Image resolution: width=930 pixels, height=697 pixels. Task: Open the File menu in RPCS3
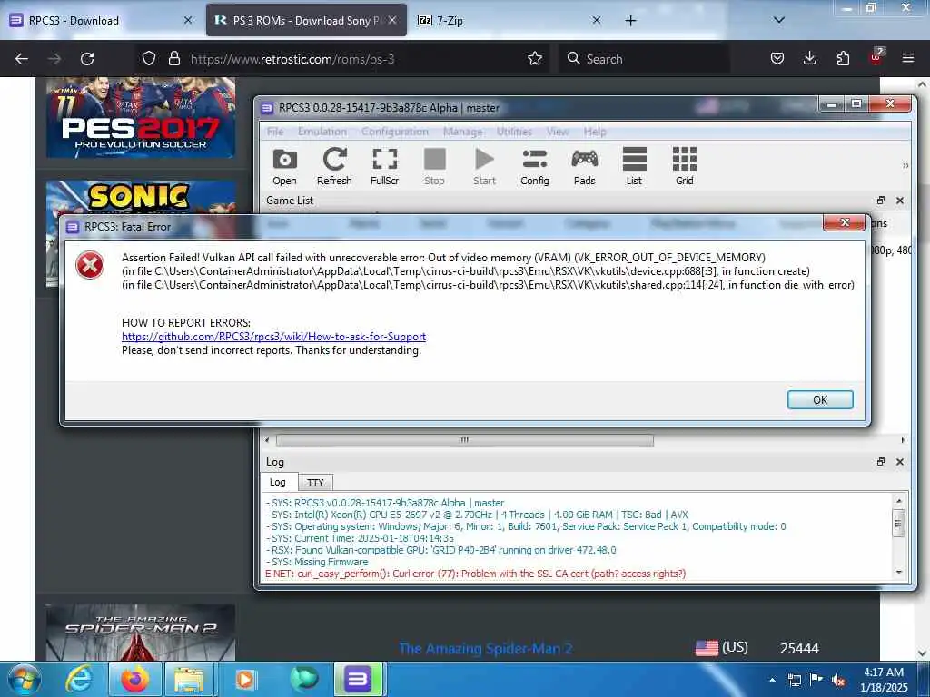pyautogui.click(x=275, y=132)
